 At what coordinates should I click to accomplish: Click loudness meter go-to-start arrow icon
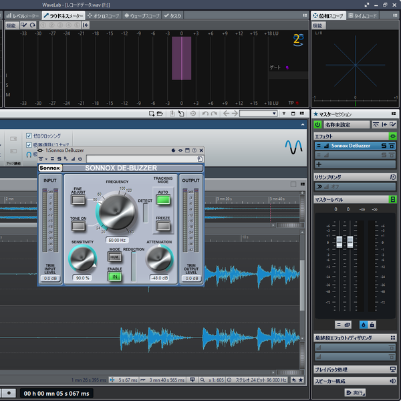(86, 25)
